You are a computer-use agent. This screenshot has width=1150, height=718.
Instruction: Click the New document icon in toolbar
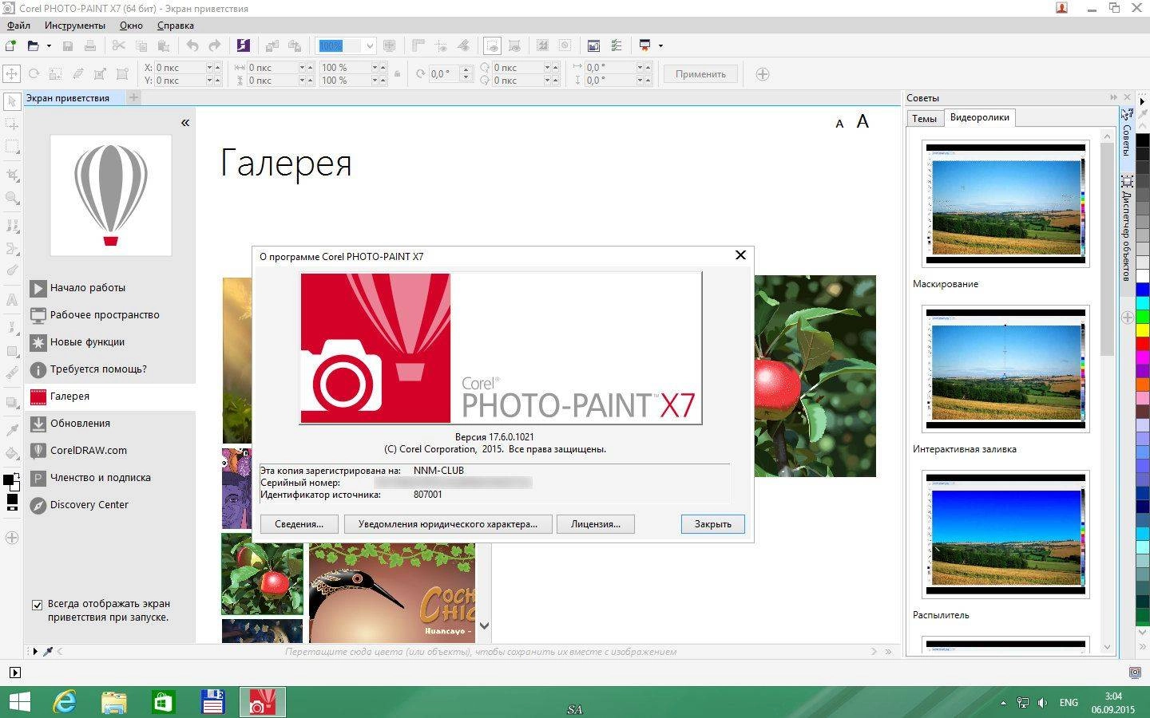11,45
